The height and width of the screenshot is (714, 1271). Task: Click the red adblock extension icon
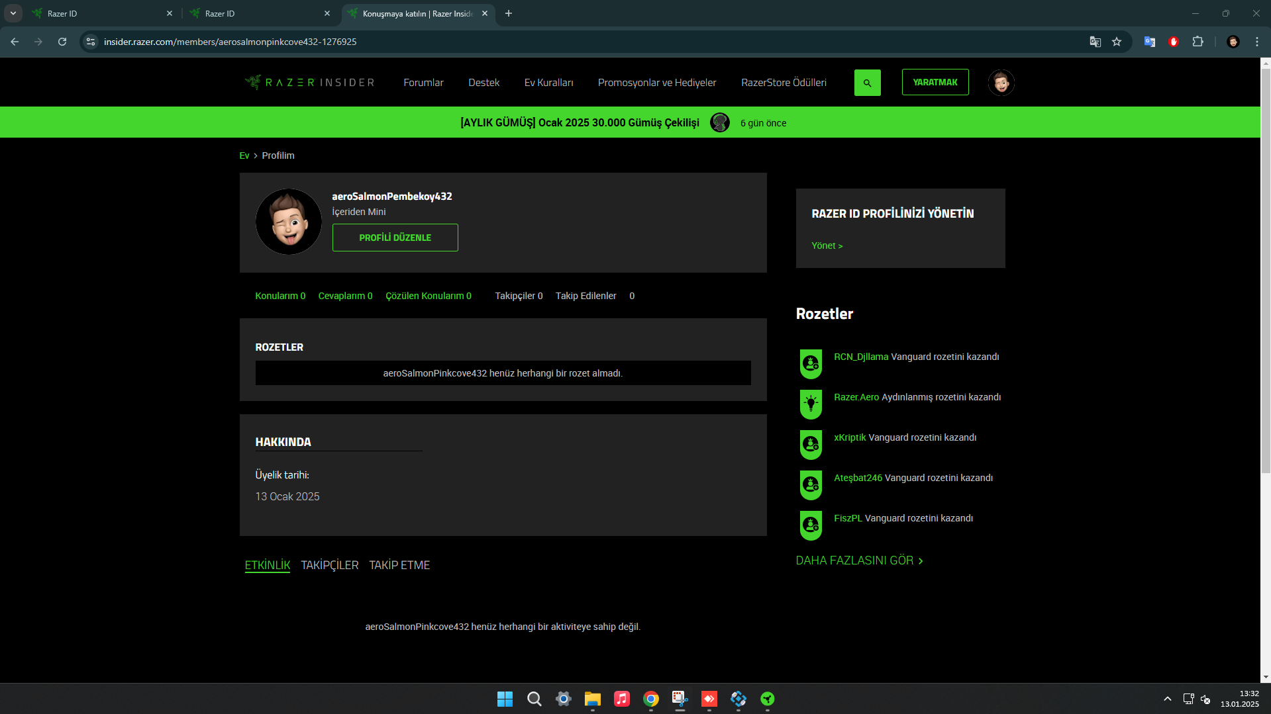(x=1174, y=42)
